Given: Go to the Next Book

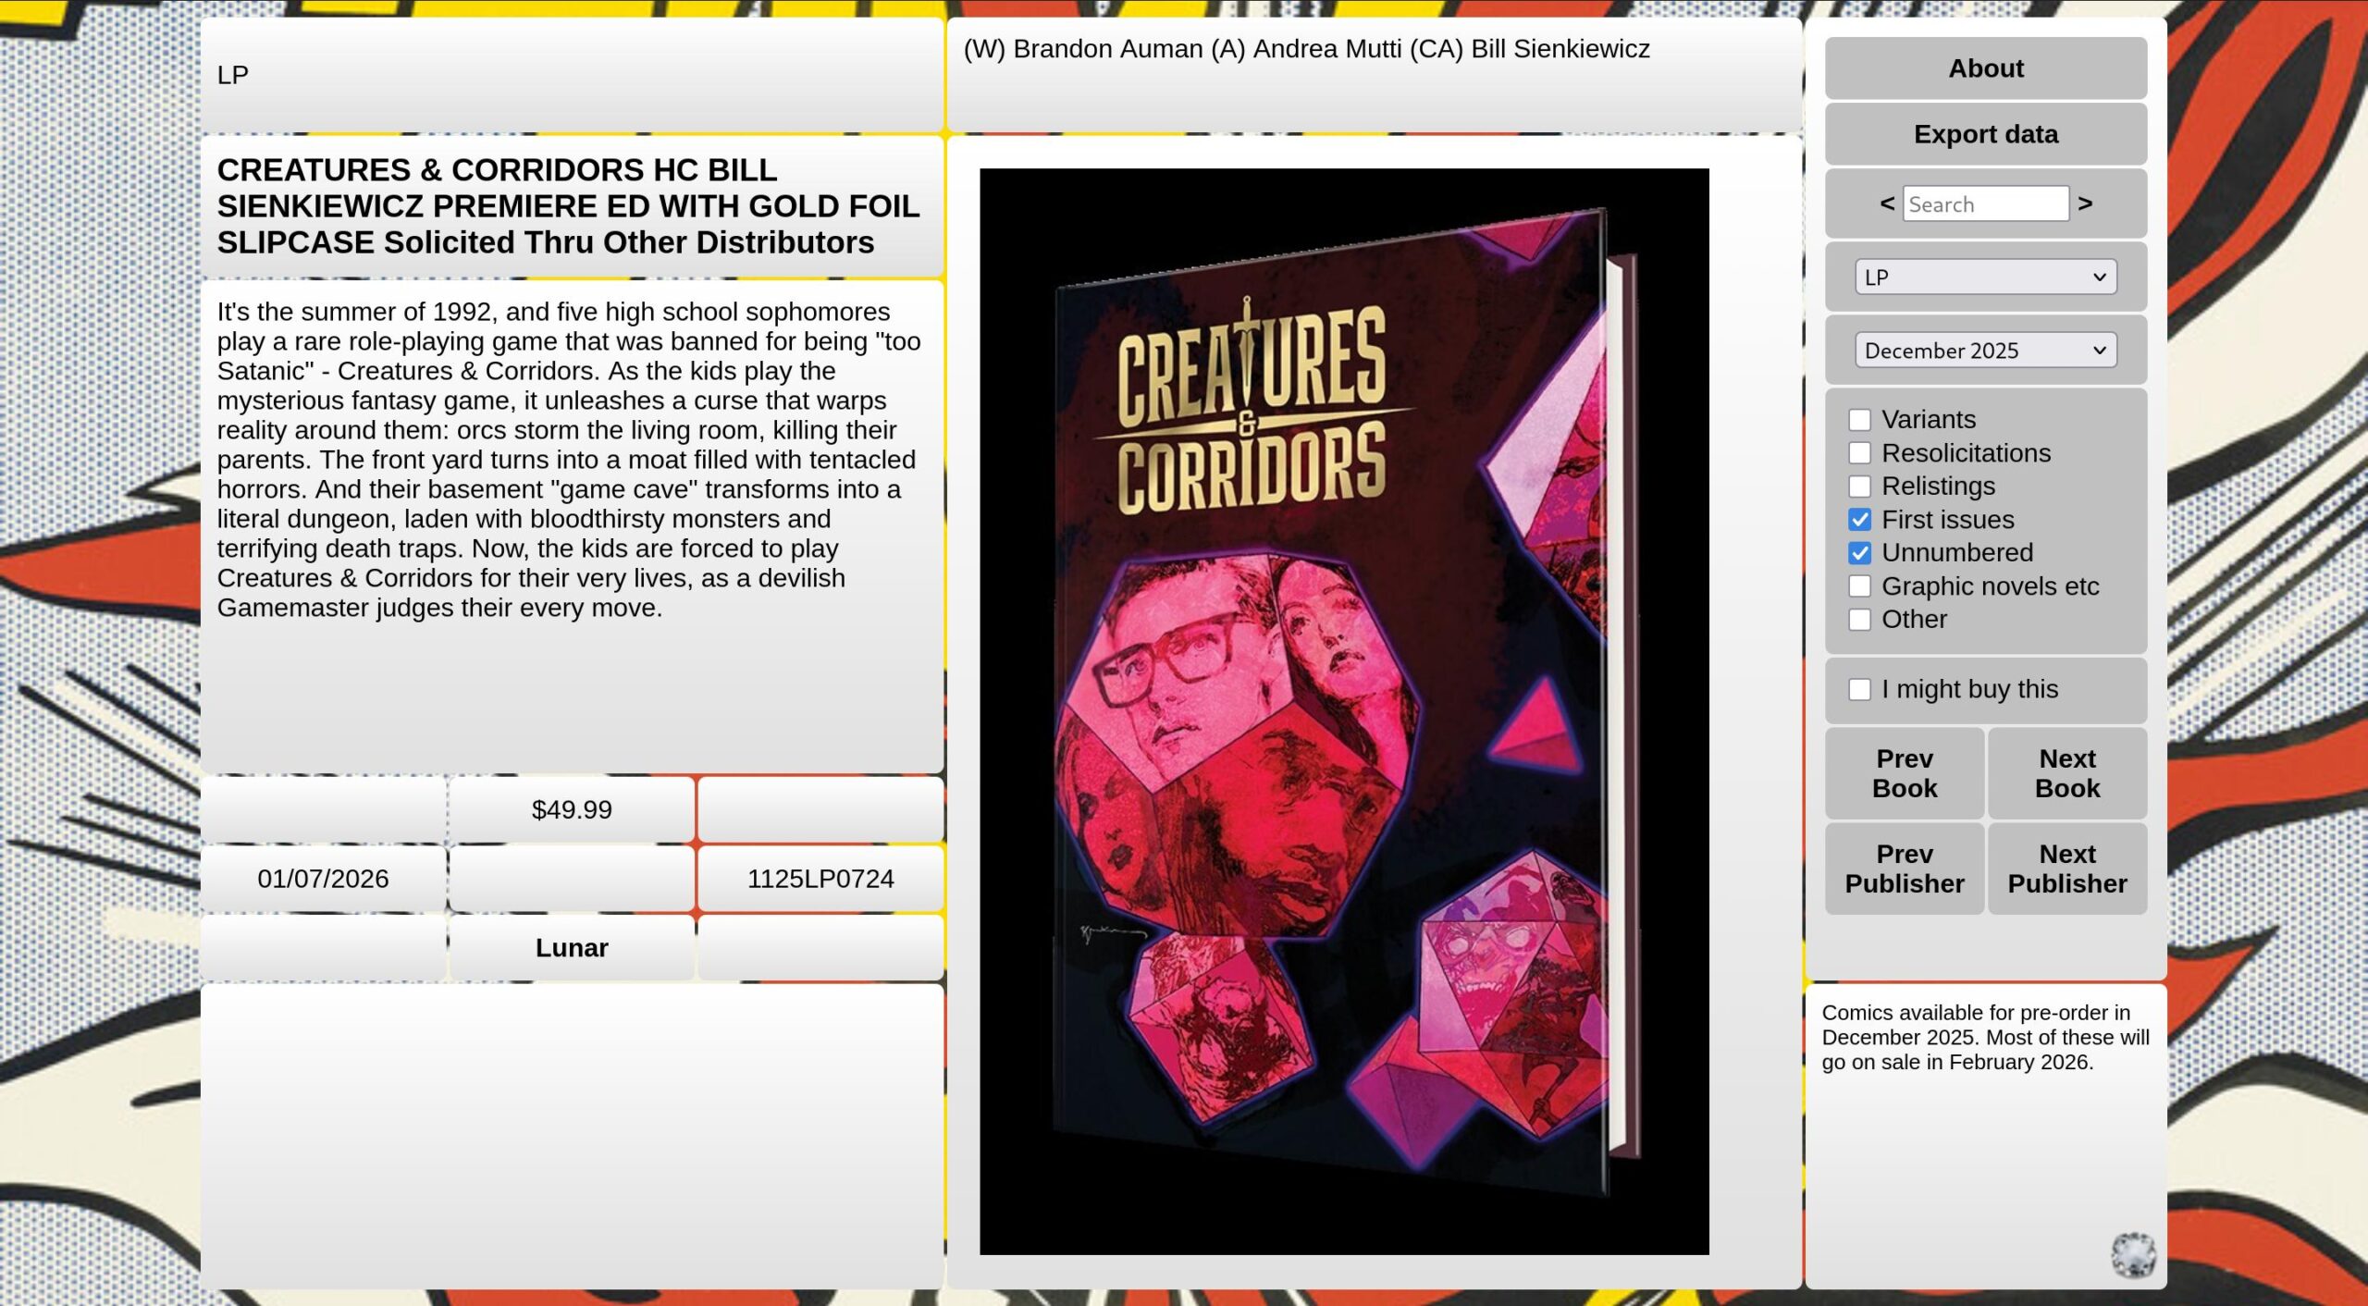Looking at the screenshot, I should point(2066,773).
